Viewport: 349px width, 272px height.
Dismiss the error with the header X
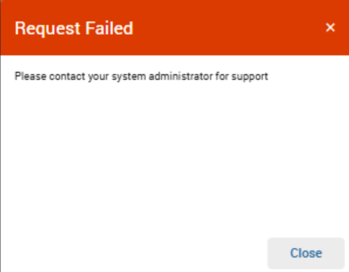pyautogui.click(x=330, y=28)
